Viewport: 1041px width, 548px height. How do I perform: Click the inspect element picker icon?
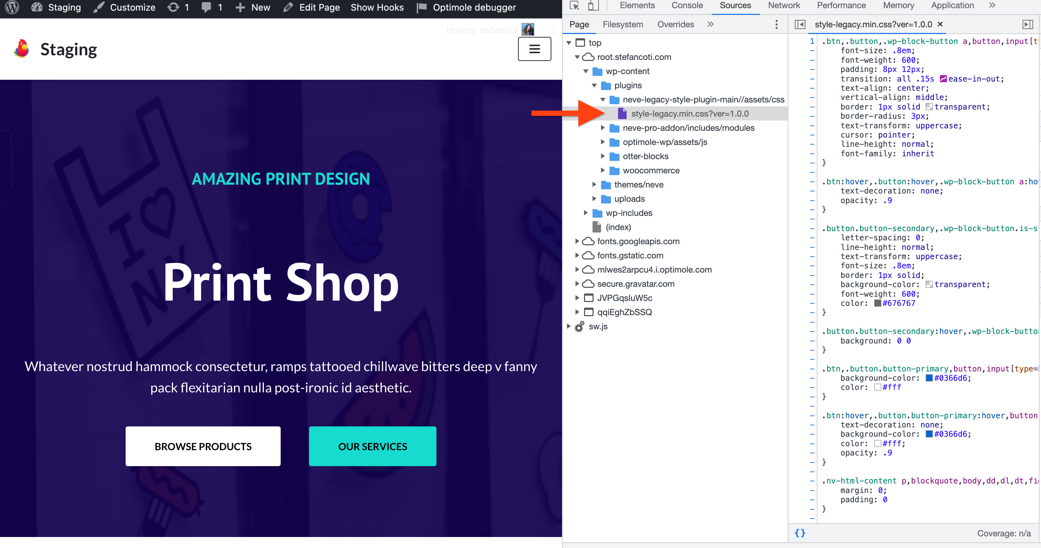click(574, 6)
